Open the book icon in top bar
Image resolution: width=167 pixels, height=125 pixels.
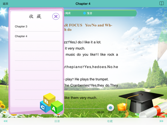(x=161, y=3)
